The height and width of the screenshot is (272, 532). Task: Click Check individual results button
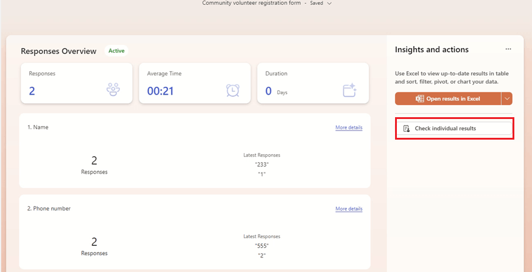point(454,129)
